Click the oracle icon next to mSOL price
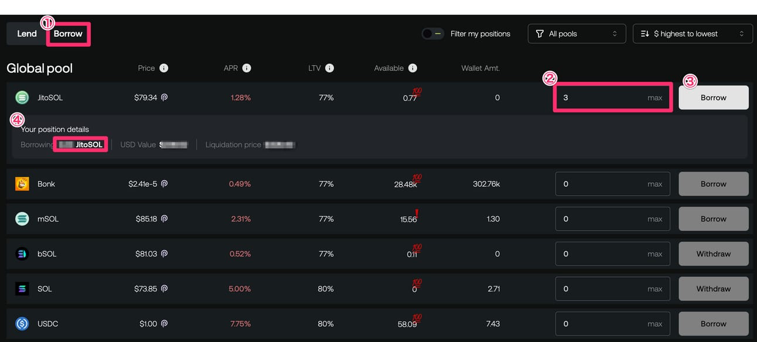This screenshot has height=342, width=757. tap(165, 219)
